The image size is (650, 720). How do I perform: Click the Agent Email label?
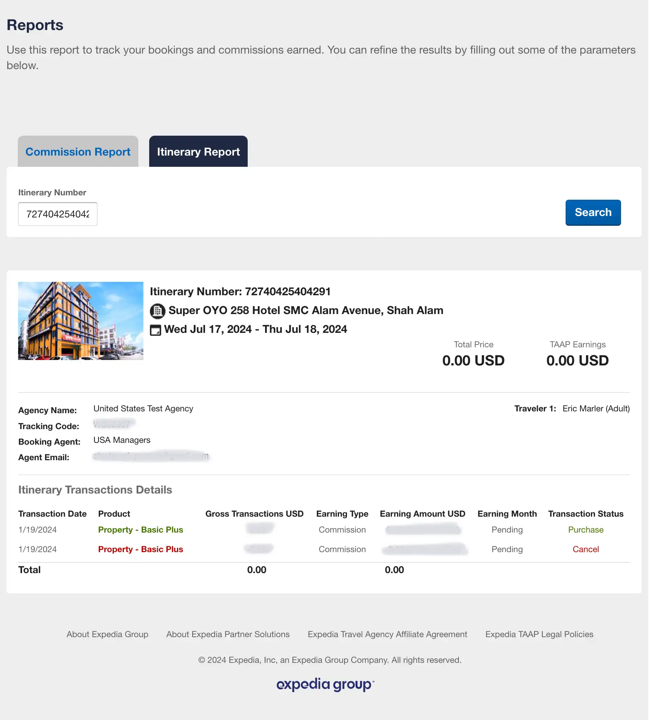44,457
